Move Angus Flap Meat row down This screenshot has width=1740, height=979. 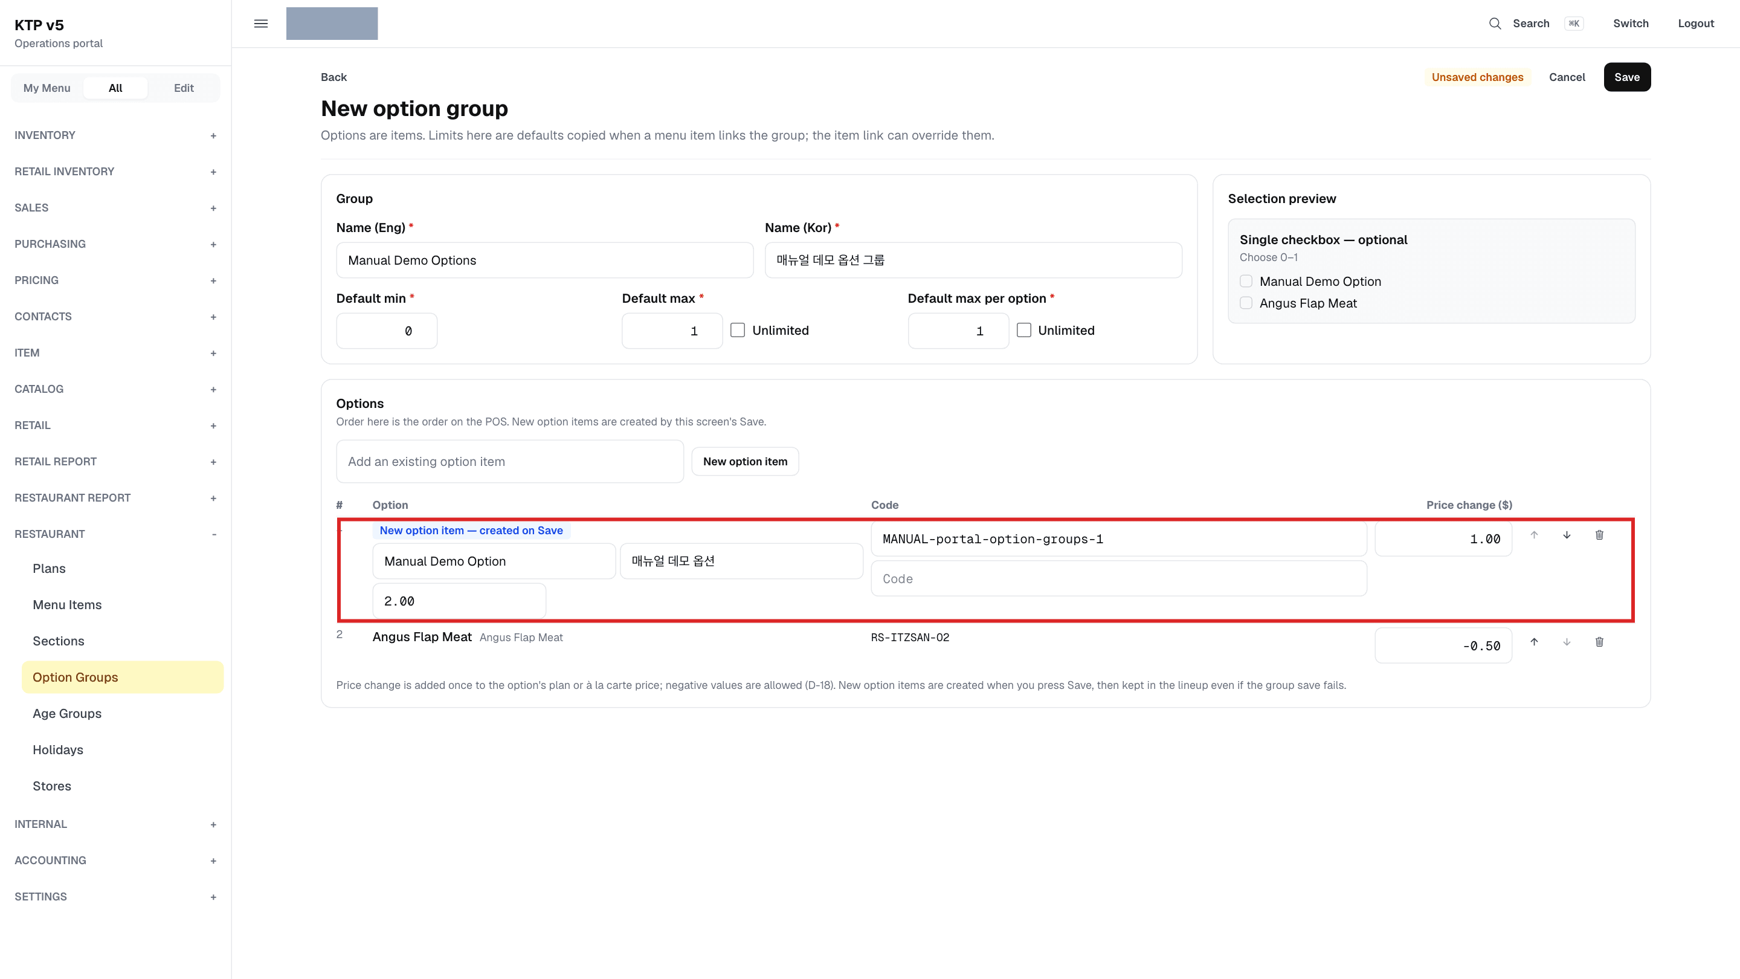pos(1567,642)
